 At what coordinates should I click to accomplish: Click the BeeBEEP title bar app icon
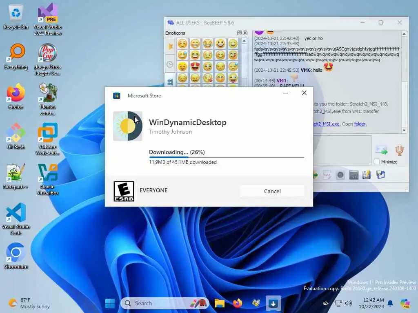[x=170, y=23]
